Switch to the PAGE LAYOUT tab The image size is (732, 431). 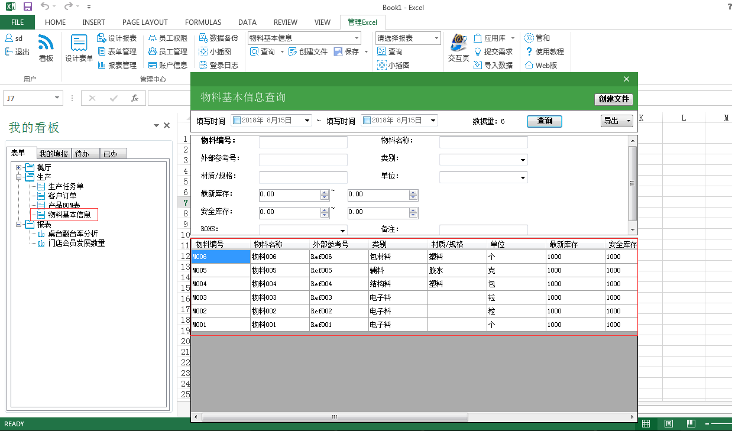coord(145,22)
